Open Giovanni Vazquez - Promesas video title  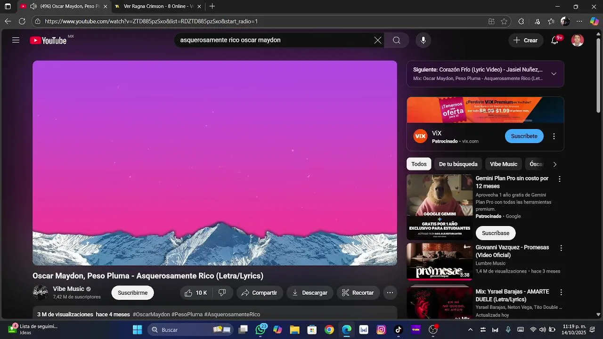[512, 251]
